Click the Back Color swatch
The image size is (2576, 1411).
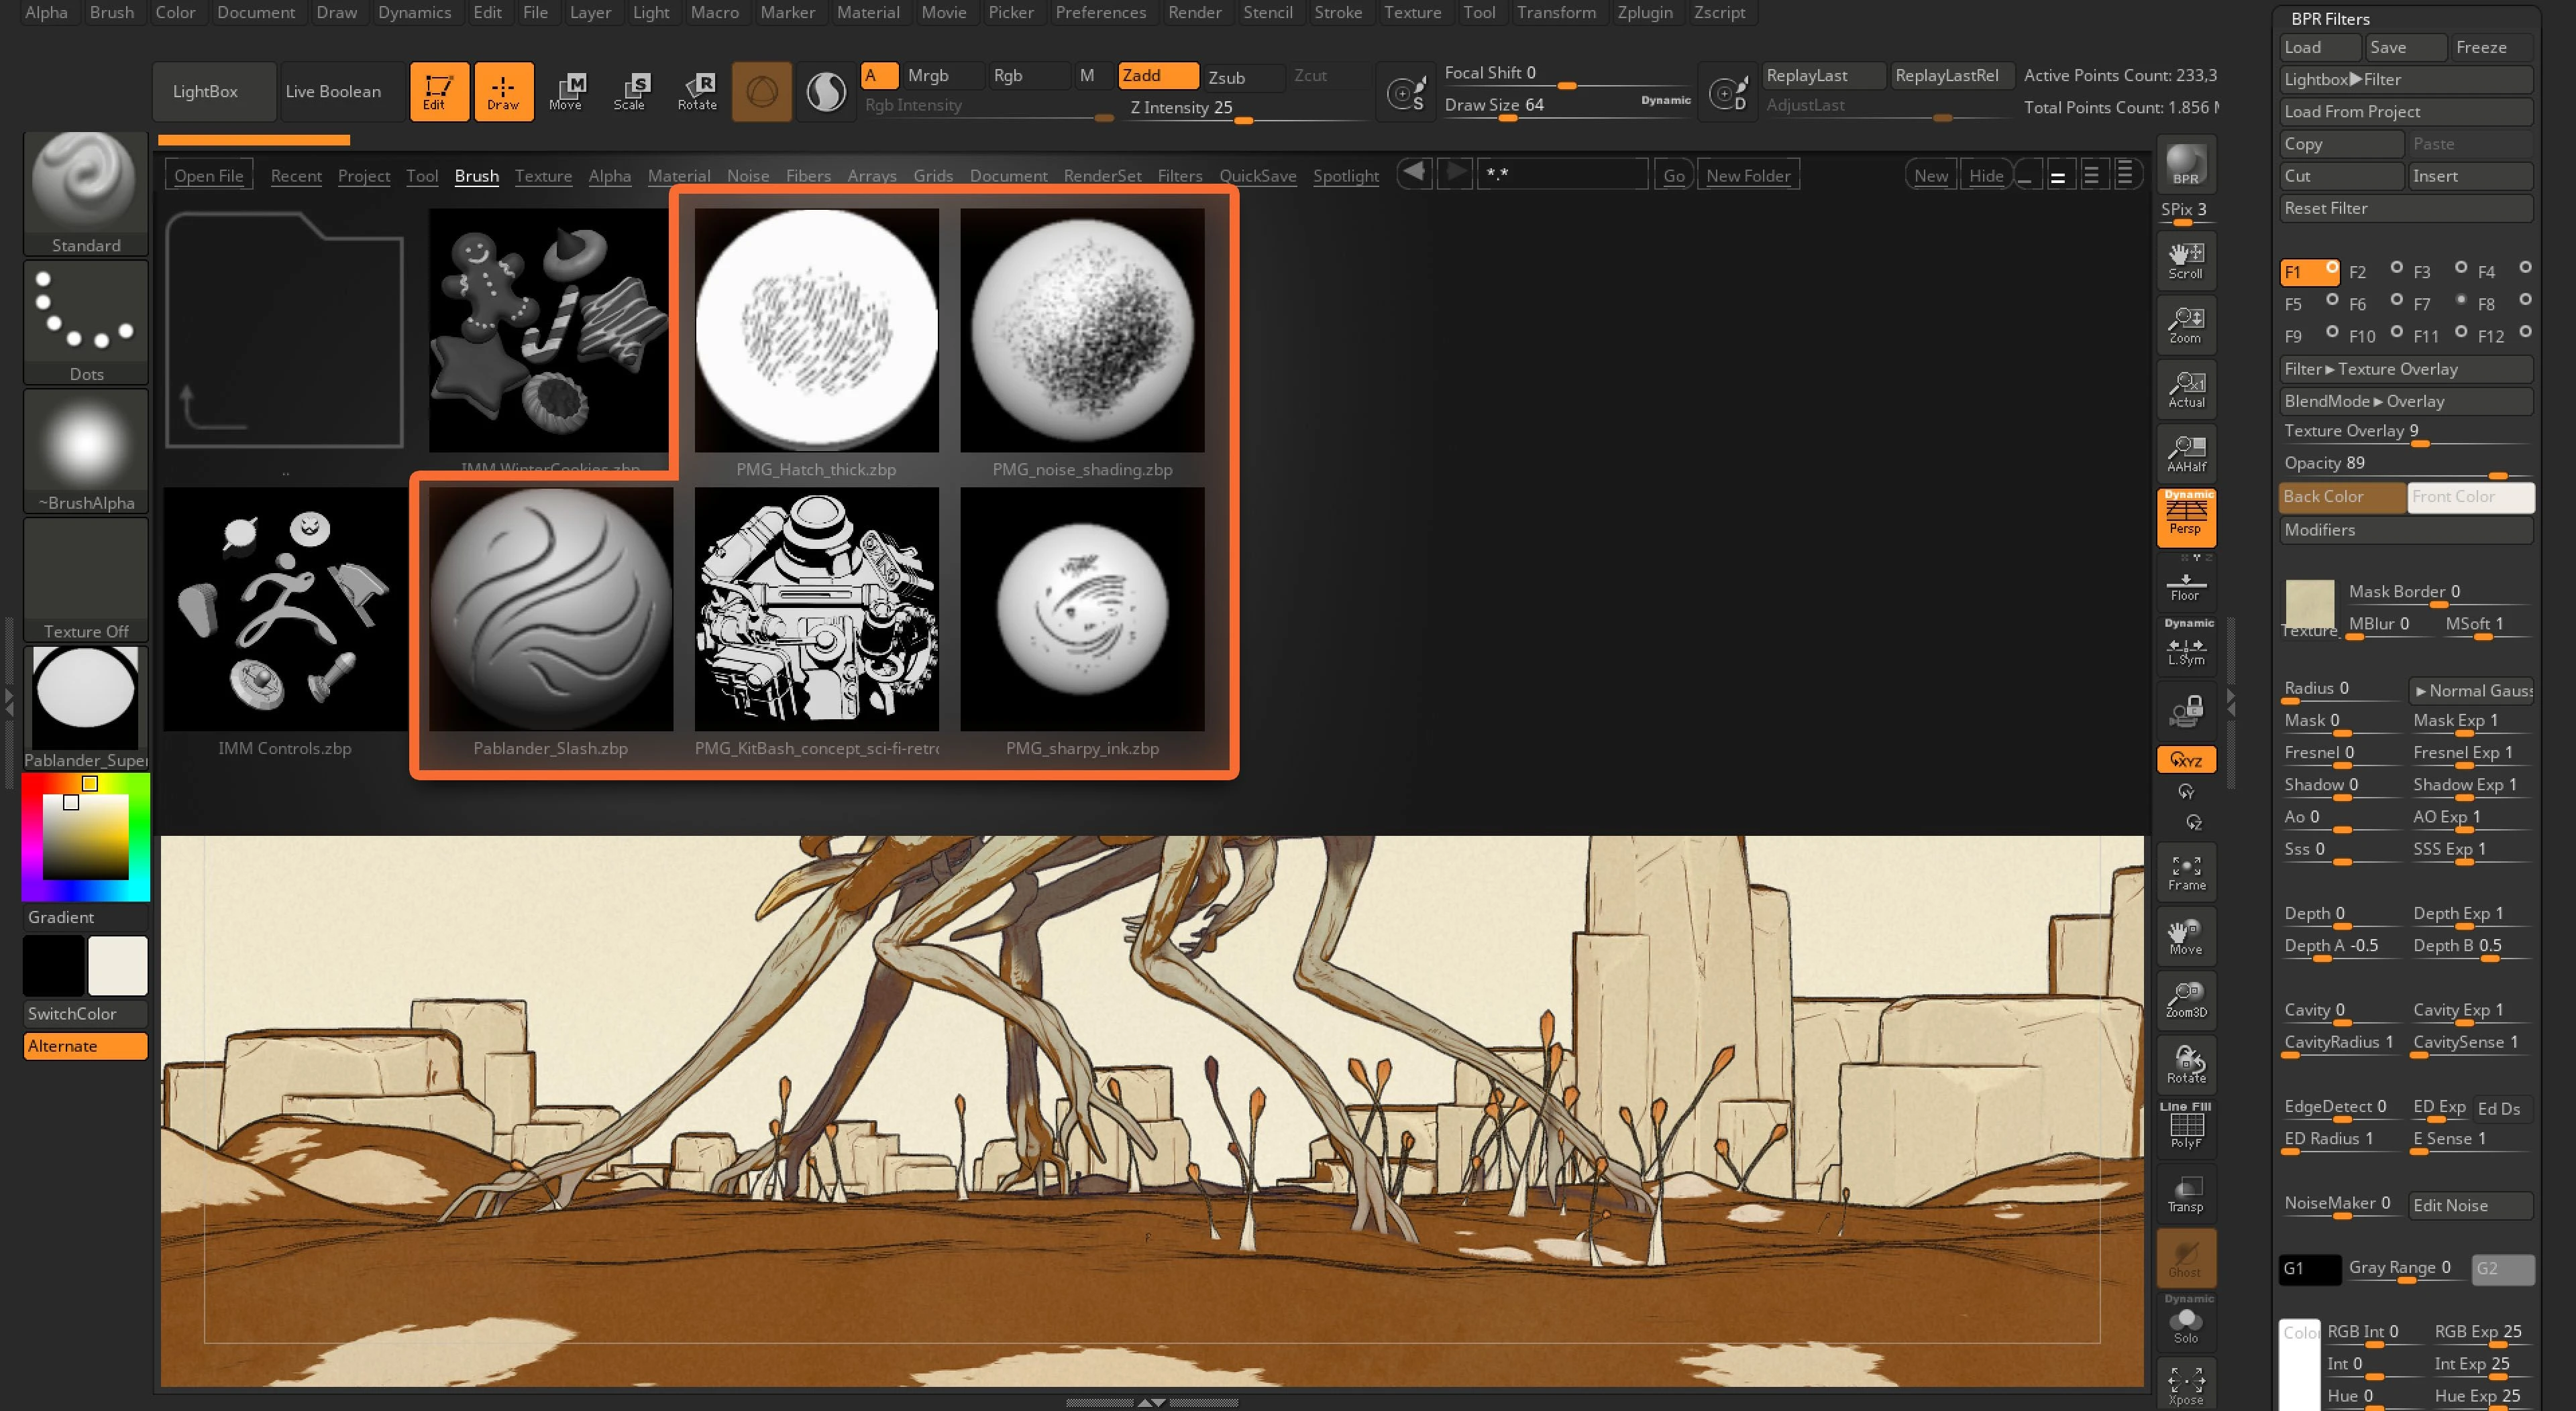[2343, 497]
